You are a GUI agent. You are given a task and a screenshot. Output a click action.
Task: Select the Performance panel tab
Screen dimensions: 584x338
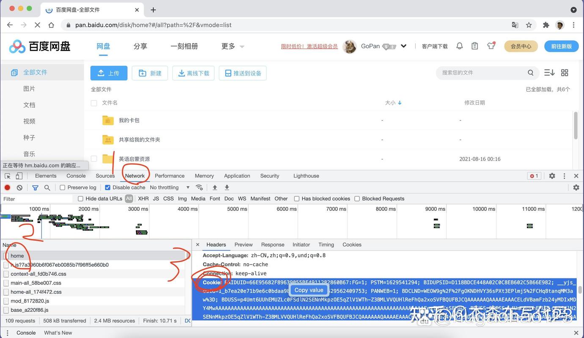tap(169, 175)
